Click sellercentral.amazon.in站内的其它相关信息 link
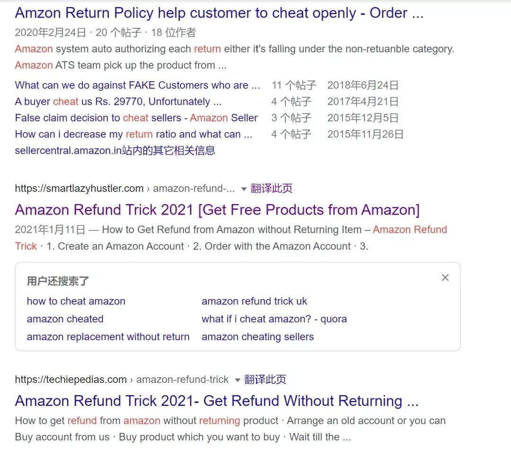The width and height of the screenshot is (511, 466). pyautogui.click(x=115, y=150)
